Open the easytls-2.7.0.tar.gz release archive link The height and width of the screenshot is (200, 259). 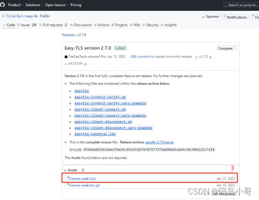pyautogui.click(x=159, y=142)
